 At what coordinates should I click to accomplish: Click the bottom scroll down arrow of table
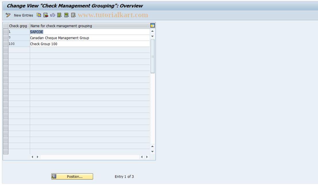tap(152, 151)
